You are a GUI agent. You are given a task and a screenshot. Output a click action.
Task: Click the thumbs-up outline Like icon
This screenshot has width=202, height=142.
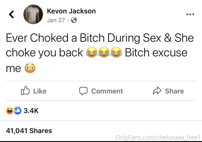pyautogui.click(x=25, y=90)
